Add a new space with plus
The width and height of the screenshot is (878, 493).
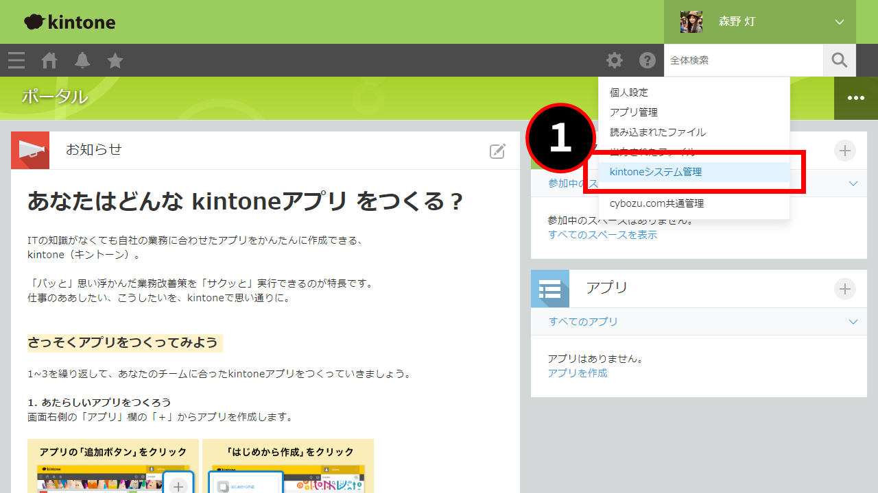(x=845, y=151)
